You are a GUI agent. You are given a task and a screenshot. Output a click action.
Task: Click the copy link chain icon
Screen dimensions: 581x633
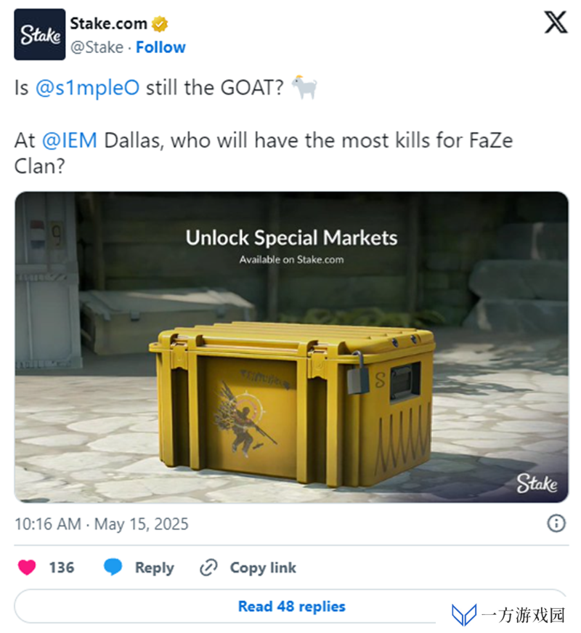[209, 568]
